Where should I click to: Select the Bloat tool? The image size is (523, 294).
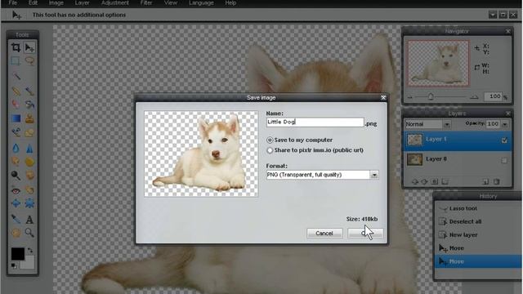point(16,203)
